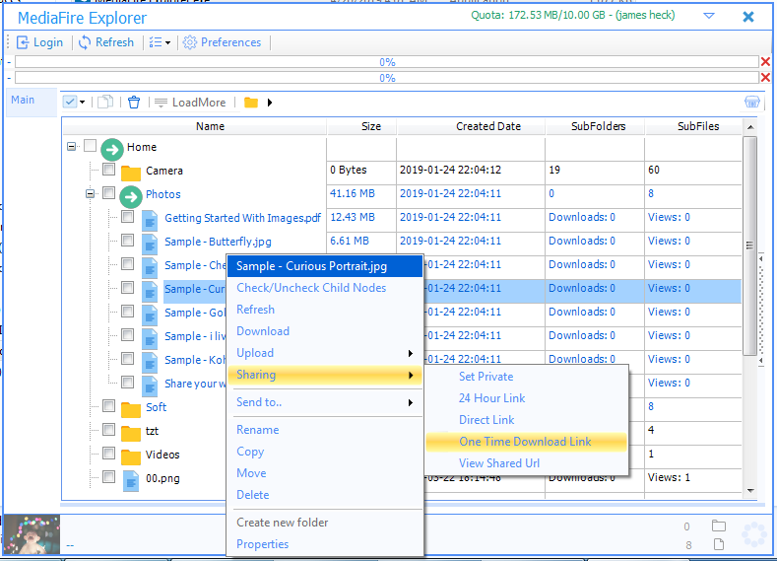
Task: Sort by the Size column header
Action: (361, 126)
